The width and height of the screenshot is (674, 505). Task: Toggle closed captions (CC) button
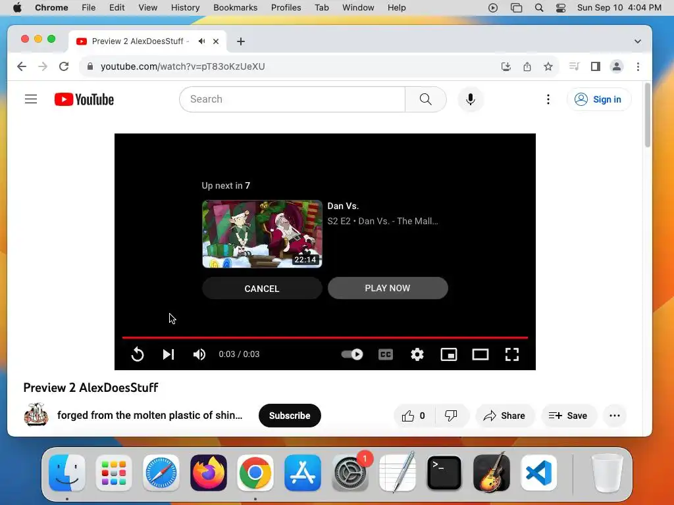click(386, 354)
